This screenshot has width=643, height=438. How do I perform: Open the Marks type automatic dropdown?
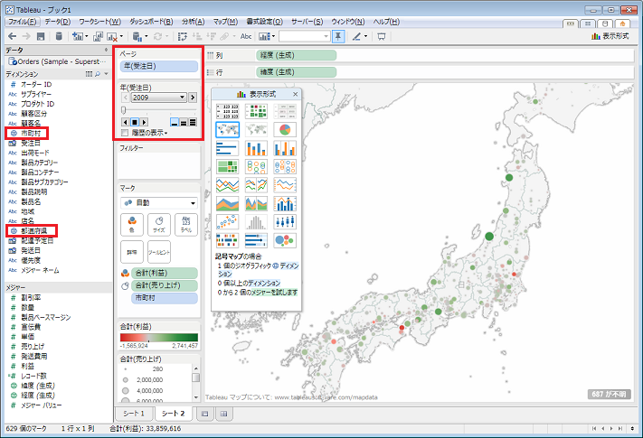coord(193,203)
